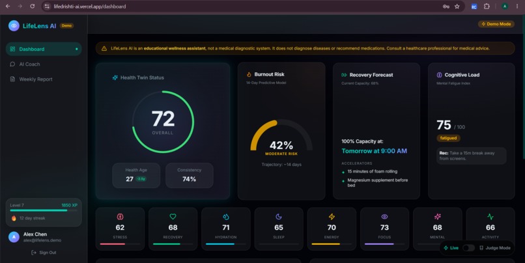
Task: Click the Energy lightning icon
Action: coord(332,217)
